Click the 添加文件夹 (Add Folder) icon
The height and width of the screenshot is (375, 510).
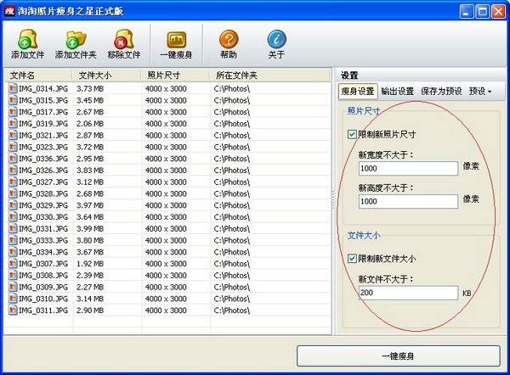pos(74,39)
